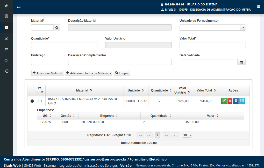
Task: Open the top-right hamburger menu
Action: (259, 7)
